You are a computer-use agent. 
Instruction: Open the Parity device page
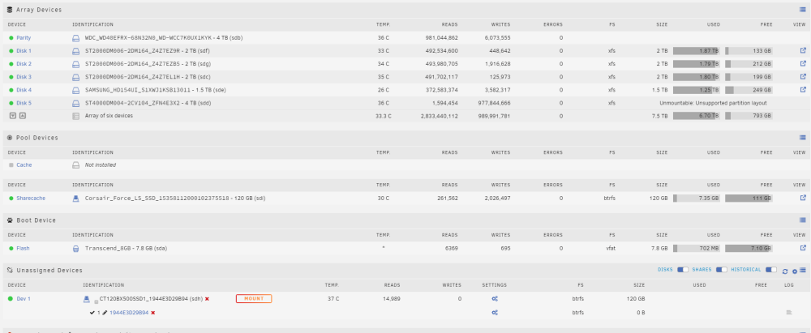[x=24, y=38]
